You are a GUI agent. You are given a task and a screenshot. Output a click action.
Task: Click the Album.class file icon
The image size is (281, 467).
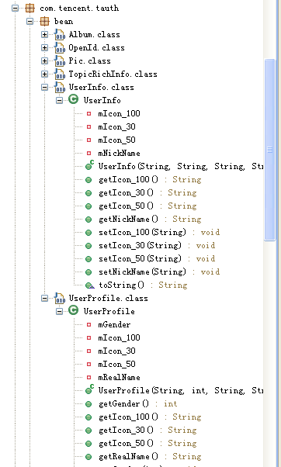coord(60,35)
